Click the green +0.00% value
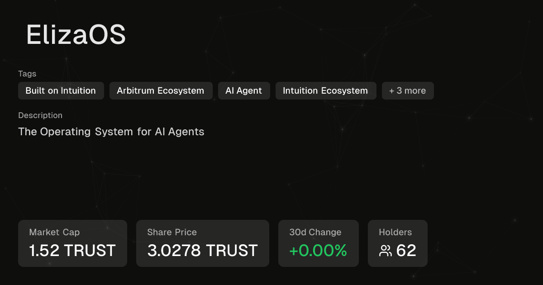Screen dimensions: 543x285 point(318,250)
